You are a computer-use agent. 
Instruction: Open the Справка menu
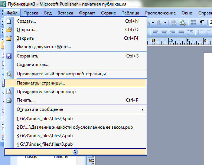pos(205,13)
